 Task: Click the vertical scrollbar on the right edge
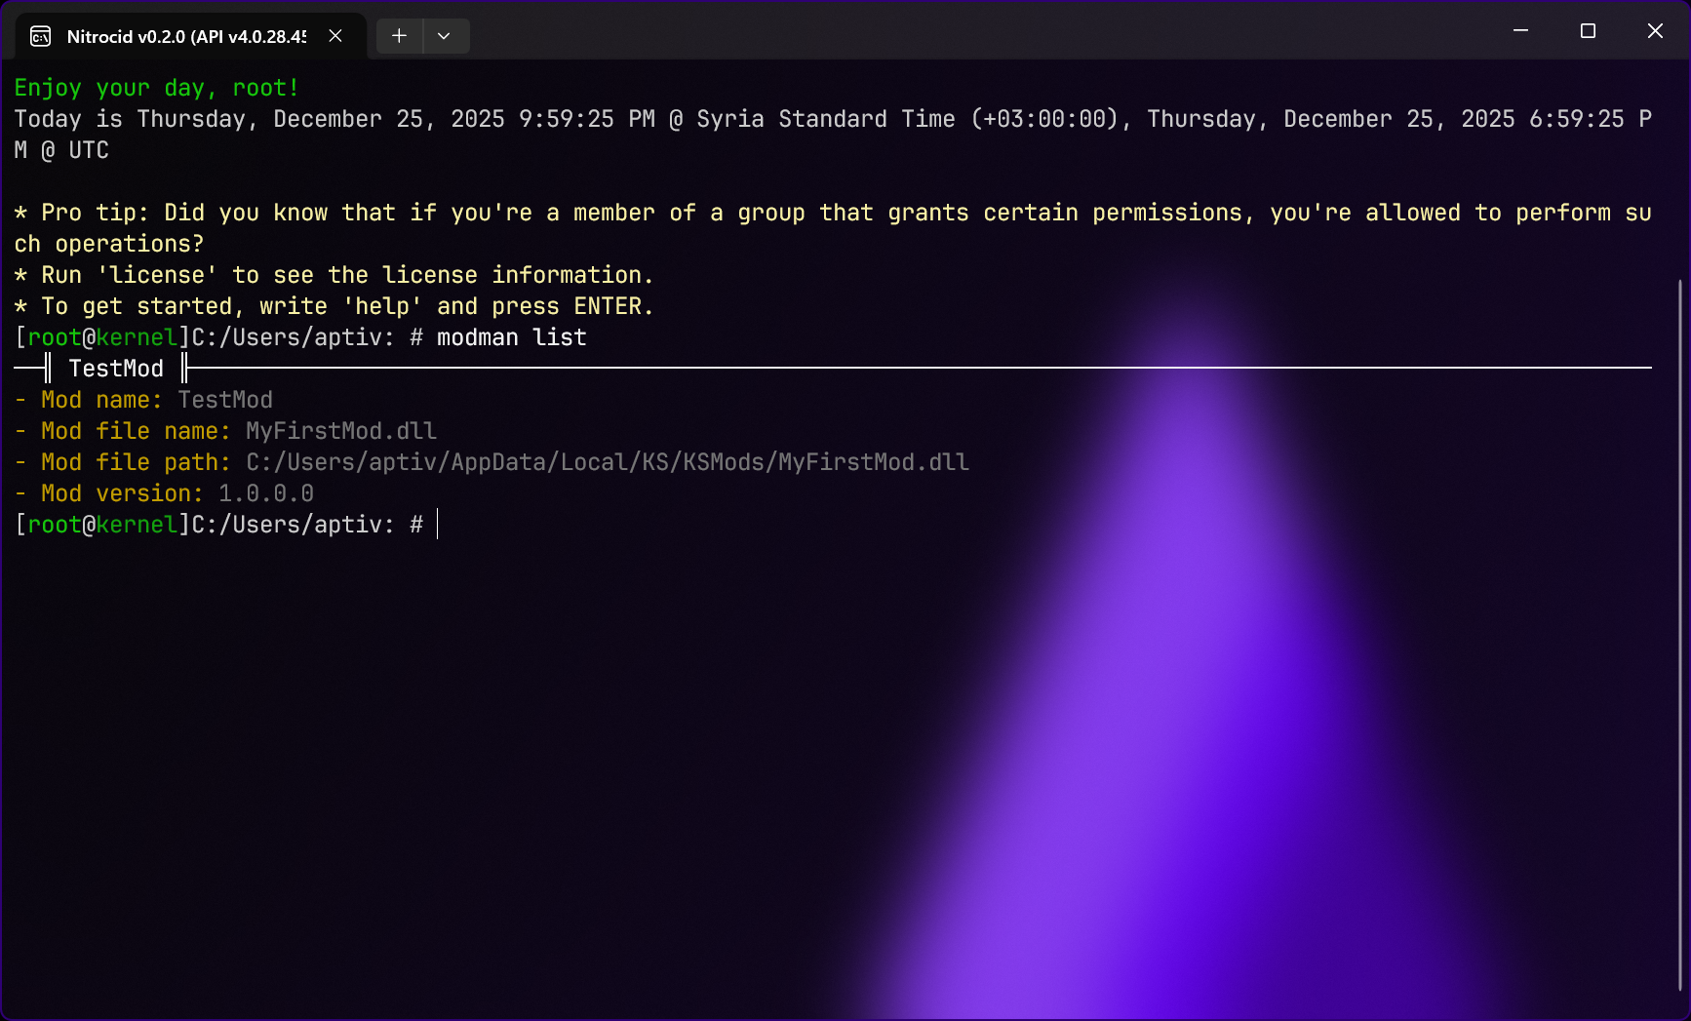point(1680,634)
